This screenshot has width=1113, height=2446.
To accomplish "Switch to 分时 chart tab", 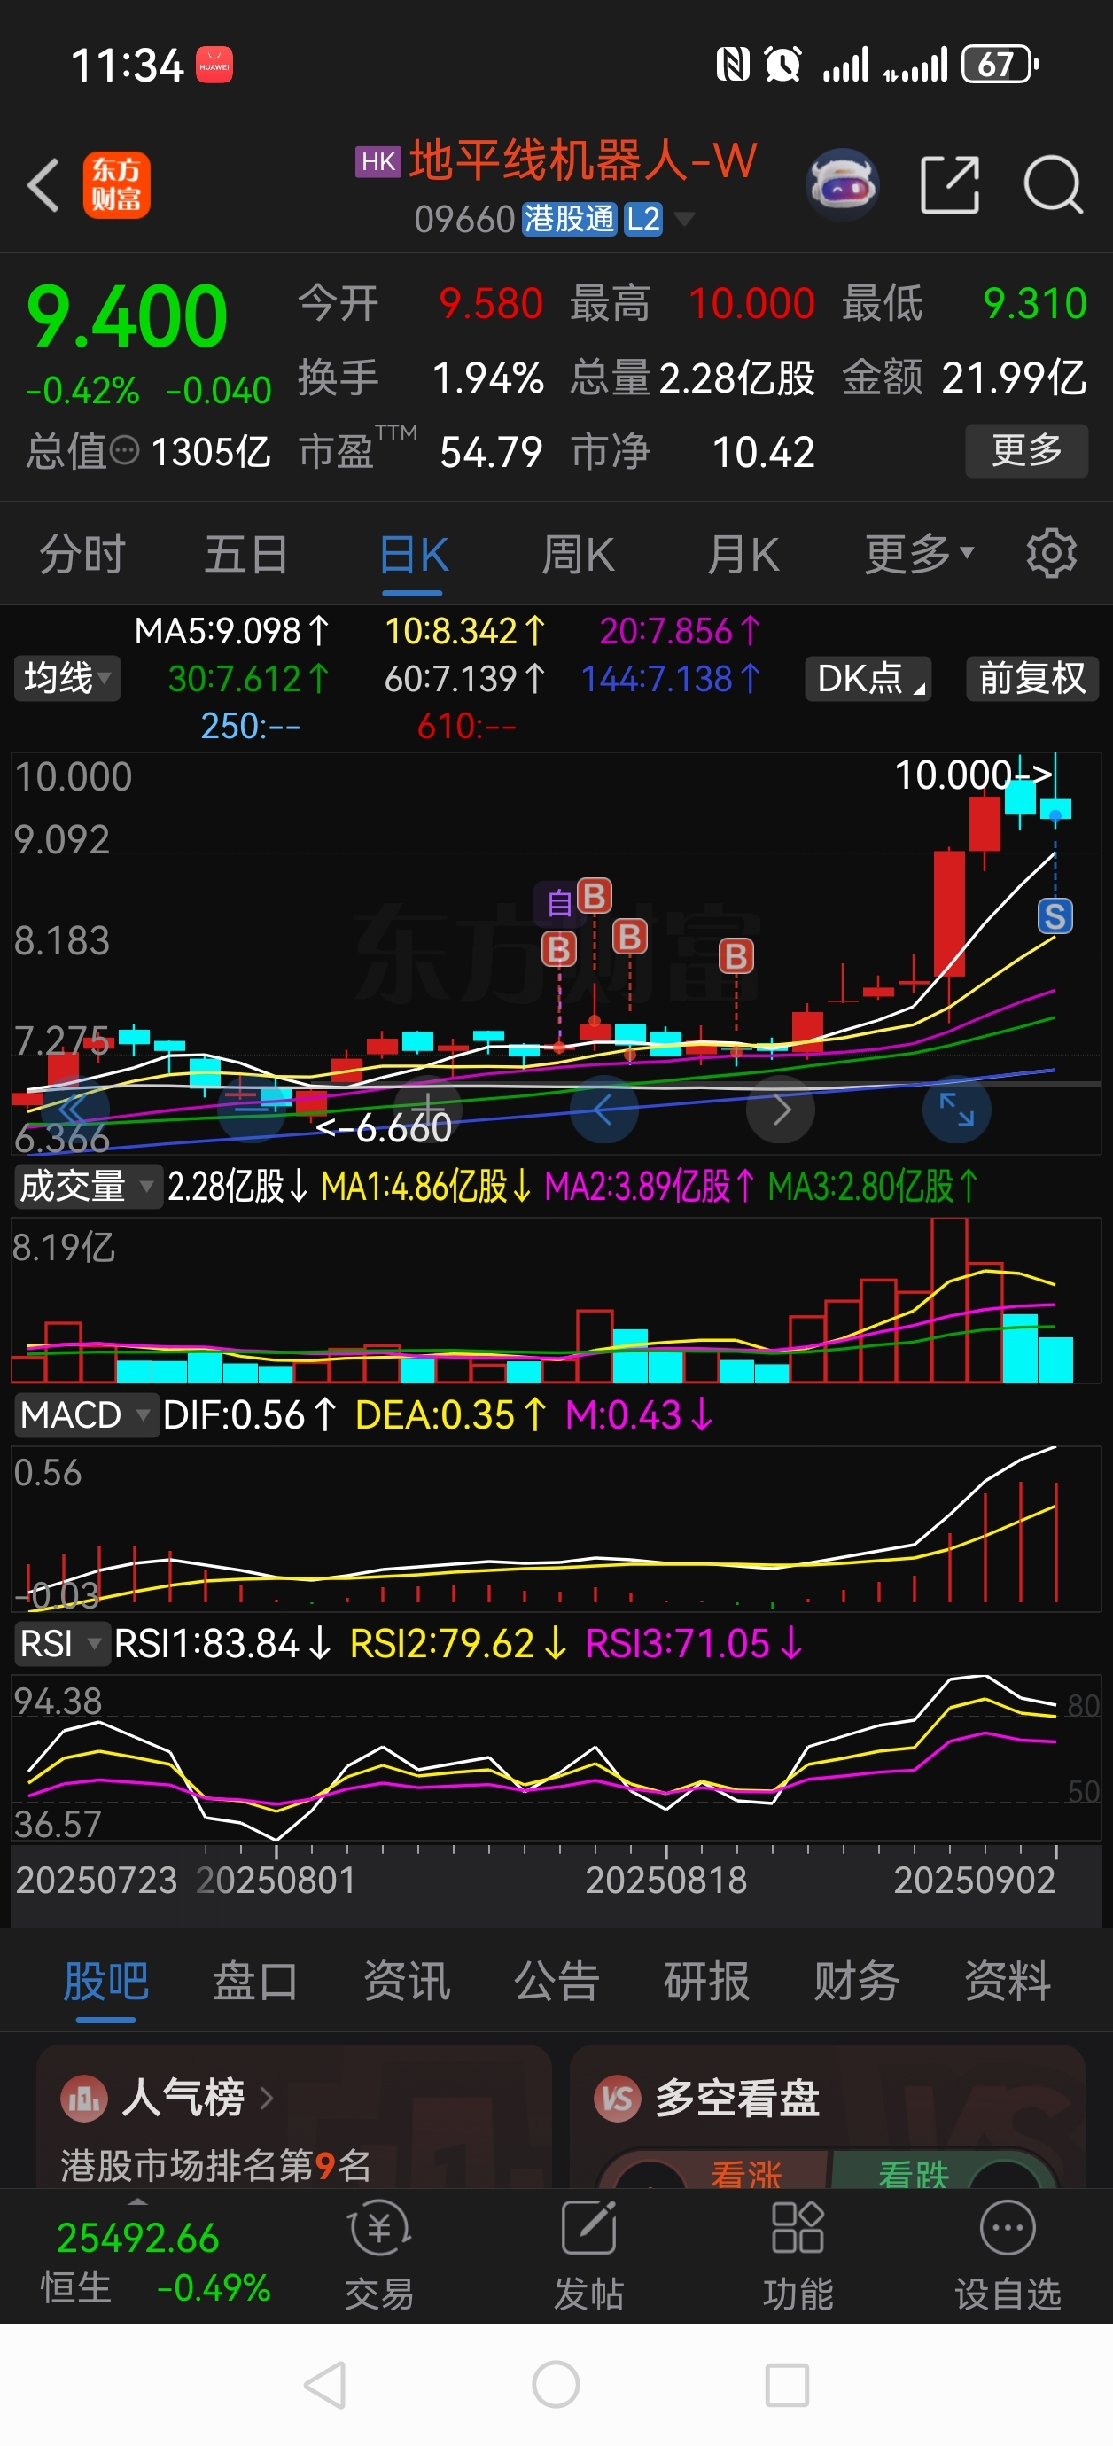I will click(x=82, y=554).
